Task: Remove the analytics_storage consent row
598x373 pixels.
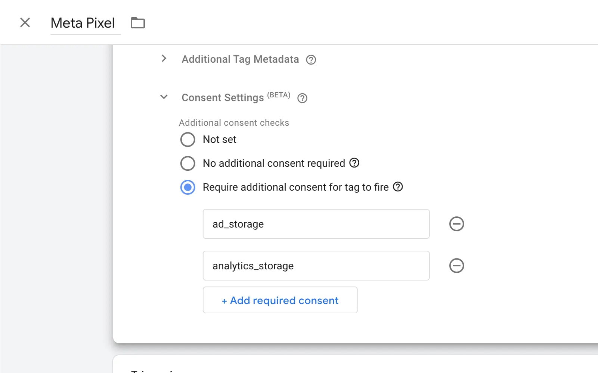Action: 456,266
